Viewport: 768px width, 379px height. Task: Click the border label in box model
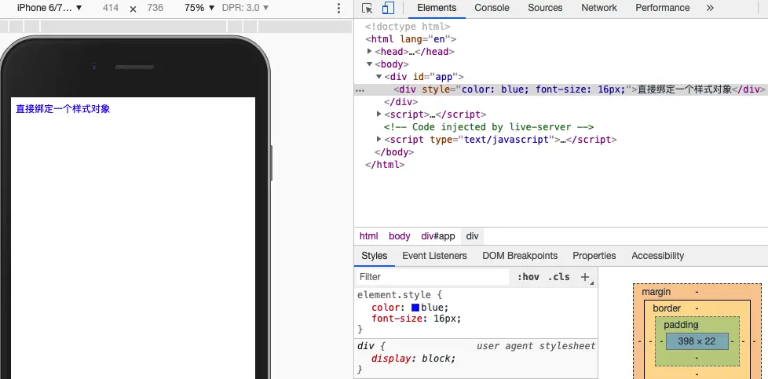pos(667,308)
